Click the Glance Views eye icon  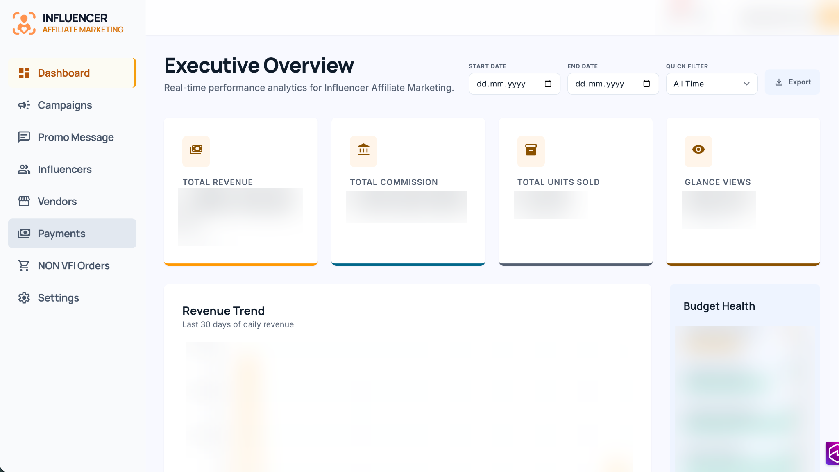click(x=698, y=150)
